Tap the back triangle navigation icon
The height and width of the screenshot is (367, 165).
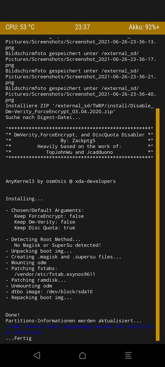(x=37, y=355)
